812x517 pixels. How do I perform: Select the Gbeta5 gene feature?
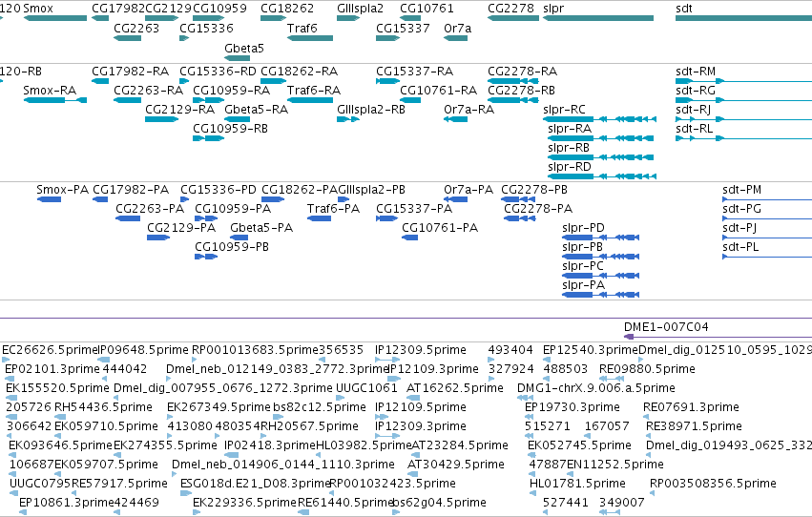(238, 58)
